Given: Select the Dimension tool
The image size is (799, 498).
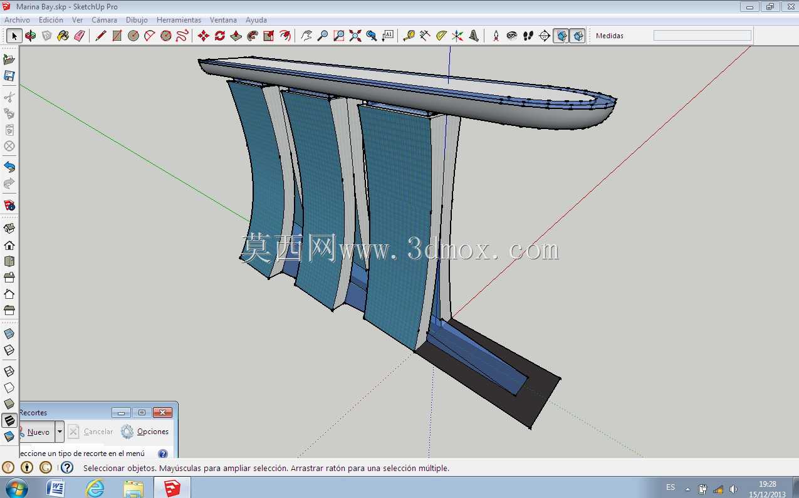Looking at the screenshot, I should pyautogui.click(x=425, y=36).
